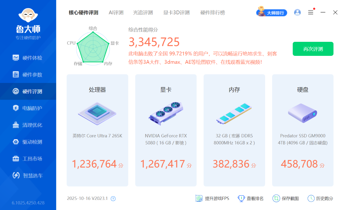Screen dimensions: 344x210
Task: Switch to 硬件排行榜 tab
Action: point(213,13)
